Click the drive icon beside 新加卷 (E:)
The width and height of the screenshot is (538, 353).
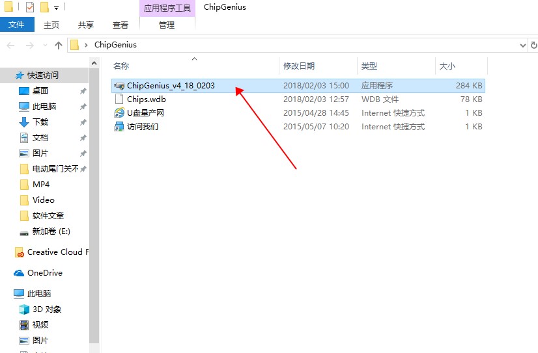click(x=24, y=233)
